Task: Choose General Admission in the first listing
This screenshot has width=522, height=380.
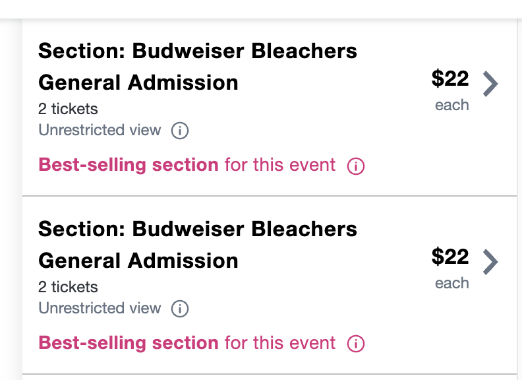Action: click(138, 82)
